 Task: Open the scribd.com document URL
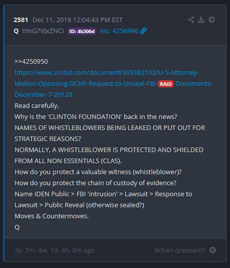(113, 84)
